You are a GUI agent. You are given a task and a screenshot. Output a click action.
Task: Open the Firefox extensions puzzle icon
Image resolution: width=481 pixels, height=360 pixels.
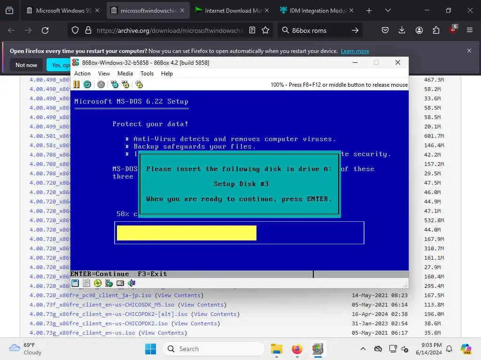(x=436, y=30)
